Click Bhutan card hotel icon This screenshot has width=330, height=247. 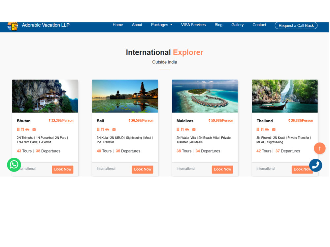click(x=18, y=129)
